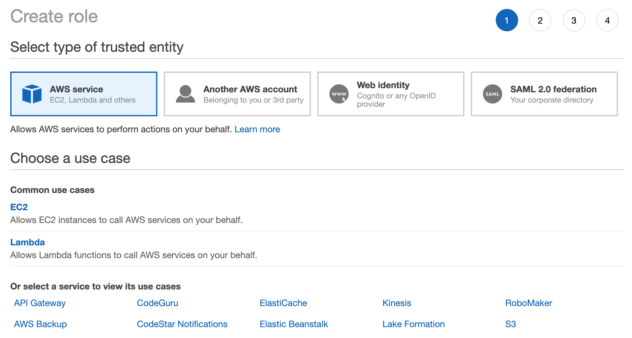Select the ElastiCache service

(283, 303)
